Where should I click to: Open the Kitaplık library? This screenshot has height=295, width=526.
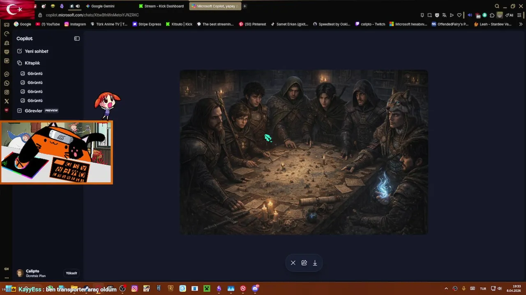29,63
